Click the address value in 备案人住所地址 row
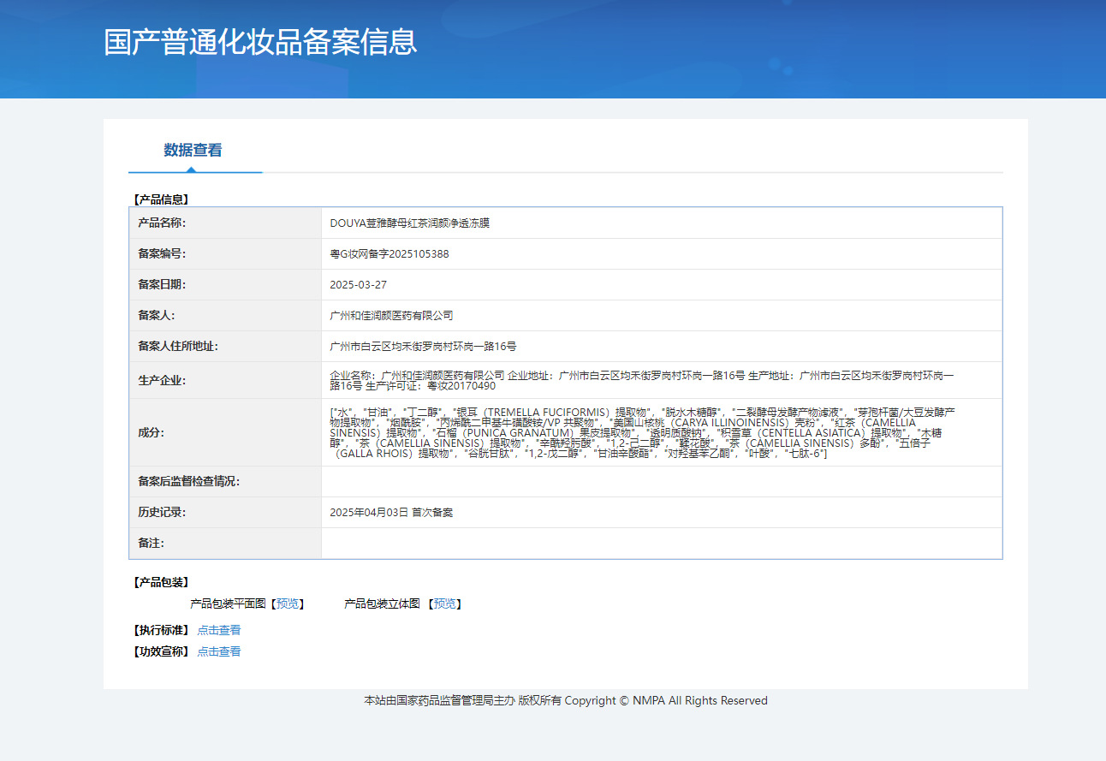Image resolution: width=1106 pixels, height=761 pixels. click(x=423, y=347)
